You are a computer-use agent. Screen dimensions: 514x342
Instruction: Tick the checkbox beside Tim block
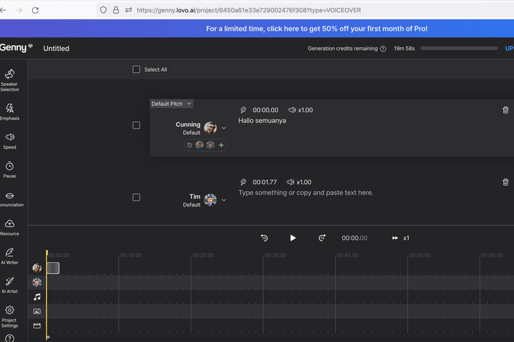click(136, 197)
